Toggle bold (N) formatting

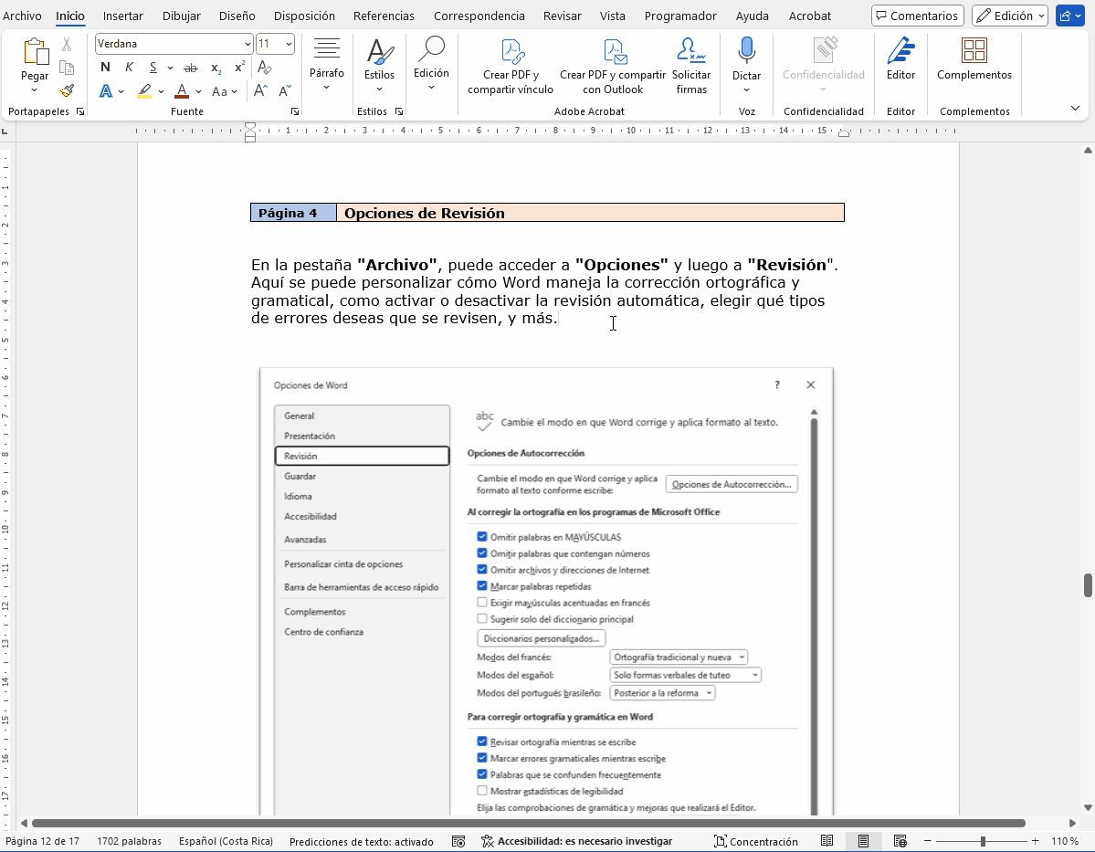tap(105, 68)
